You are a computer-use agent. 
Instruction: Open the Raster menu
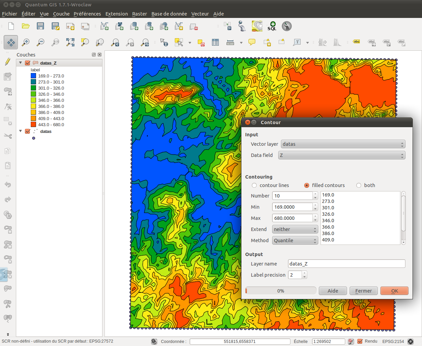pos(139,14)
